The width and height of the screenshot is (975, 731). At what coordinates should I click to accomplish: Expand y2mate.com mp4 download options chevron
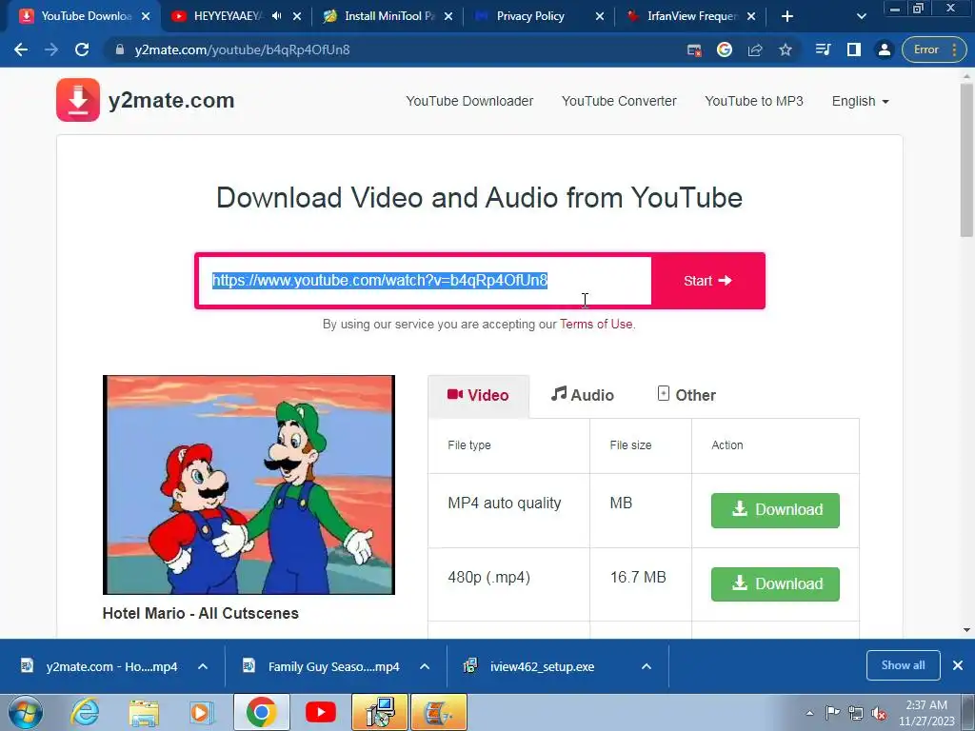(x=203, y=666)
